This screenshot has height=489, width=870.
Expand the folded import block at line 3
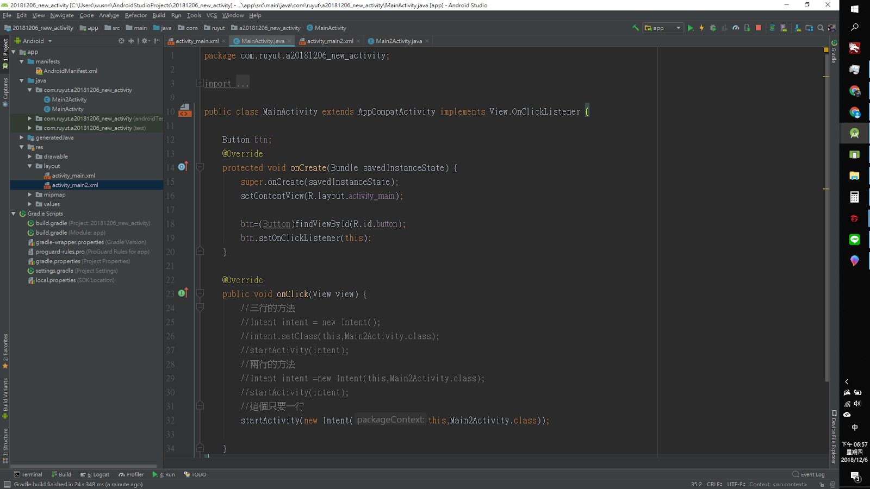tap(200, 83)
